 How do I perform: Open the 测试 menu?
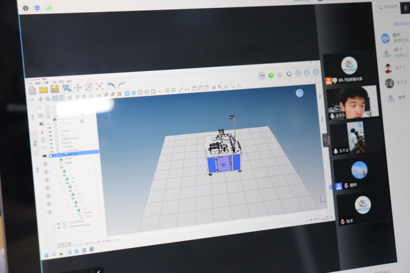coord(69,81)
